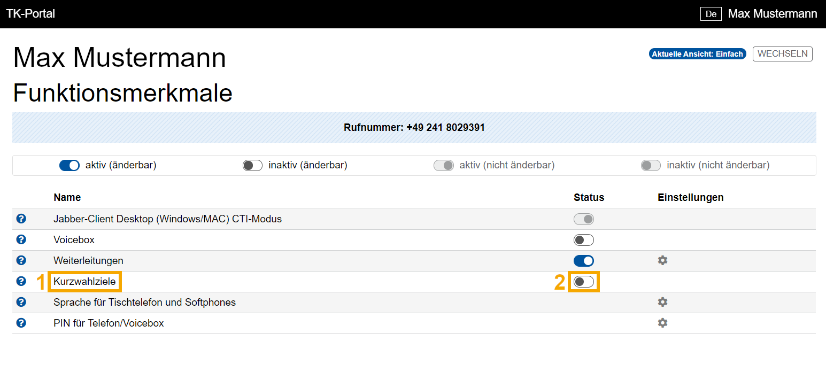This screenshot has height=372, width=826.
Task: Go to TK-Portal home link
Action: pos(30,14)
